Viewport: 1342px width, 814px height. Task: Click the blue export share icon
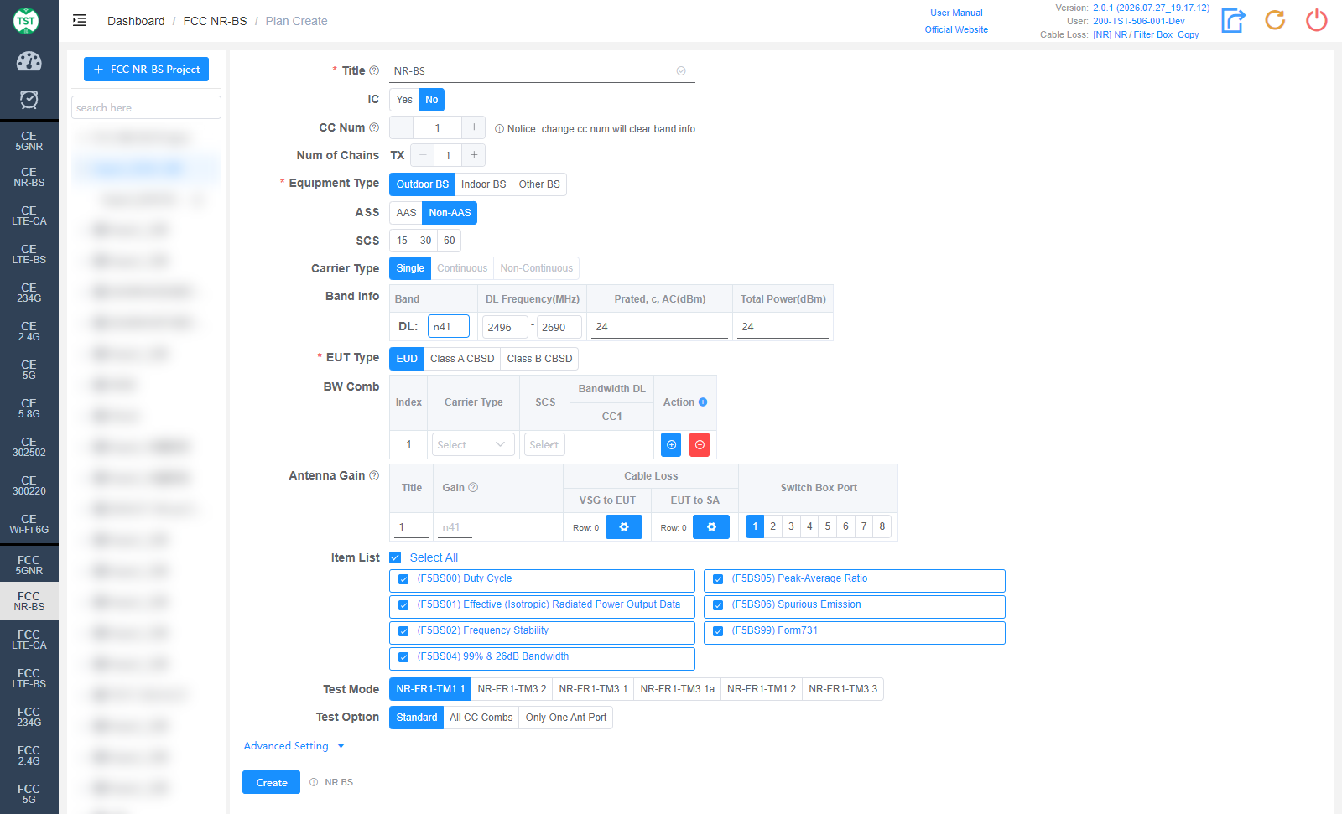click(1233, 20)
